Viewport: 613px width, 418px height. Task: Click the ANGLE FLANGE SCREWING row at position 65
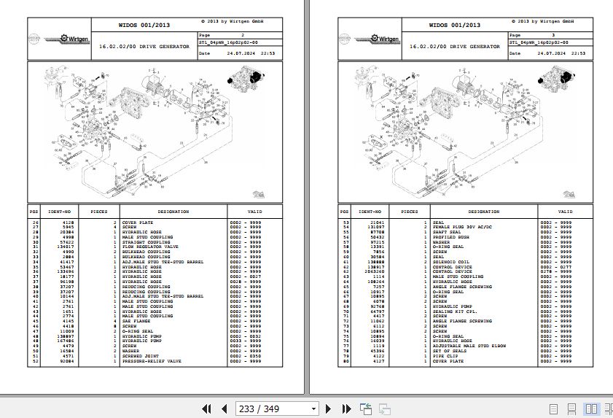(465, 287)
